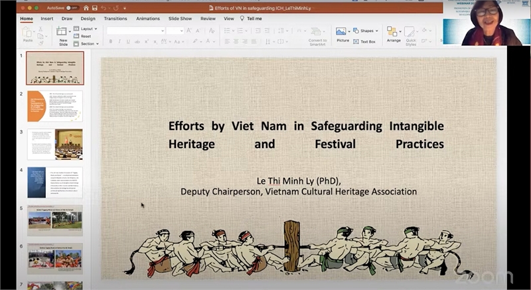Open the Layout dropdown

pos(86,29)
